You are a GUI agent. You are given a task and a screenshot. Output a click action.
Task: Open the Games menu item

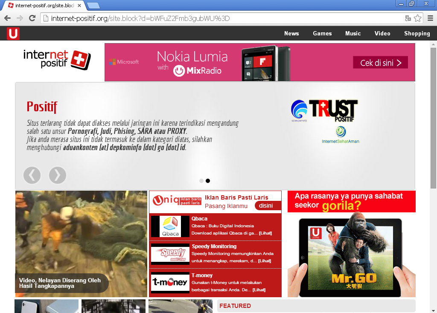tap(322, 33)
